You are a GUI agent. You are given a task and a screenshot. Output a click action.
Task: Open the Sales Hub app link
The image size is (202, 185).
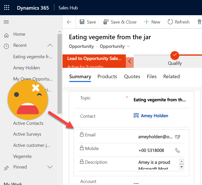(x=68, y=8)
